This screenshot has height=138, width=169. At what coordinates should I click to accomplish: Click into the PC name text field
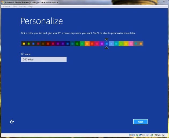44,59
